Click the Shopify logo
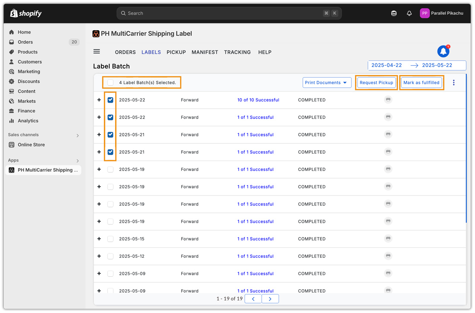 26,13
